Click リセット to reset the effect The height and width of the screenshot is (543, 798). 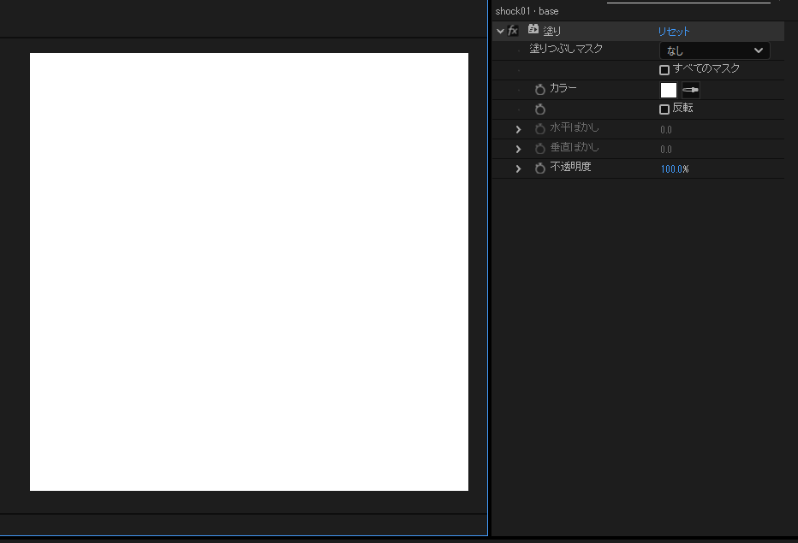click(x=674, y=32)
